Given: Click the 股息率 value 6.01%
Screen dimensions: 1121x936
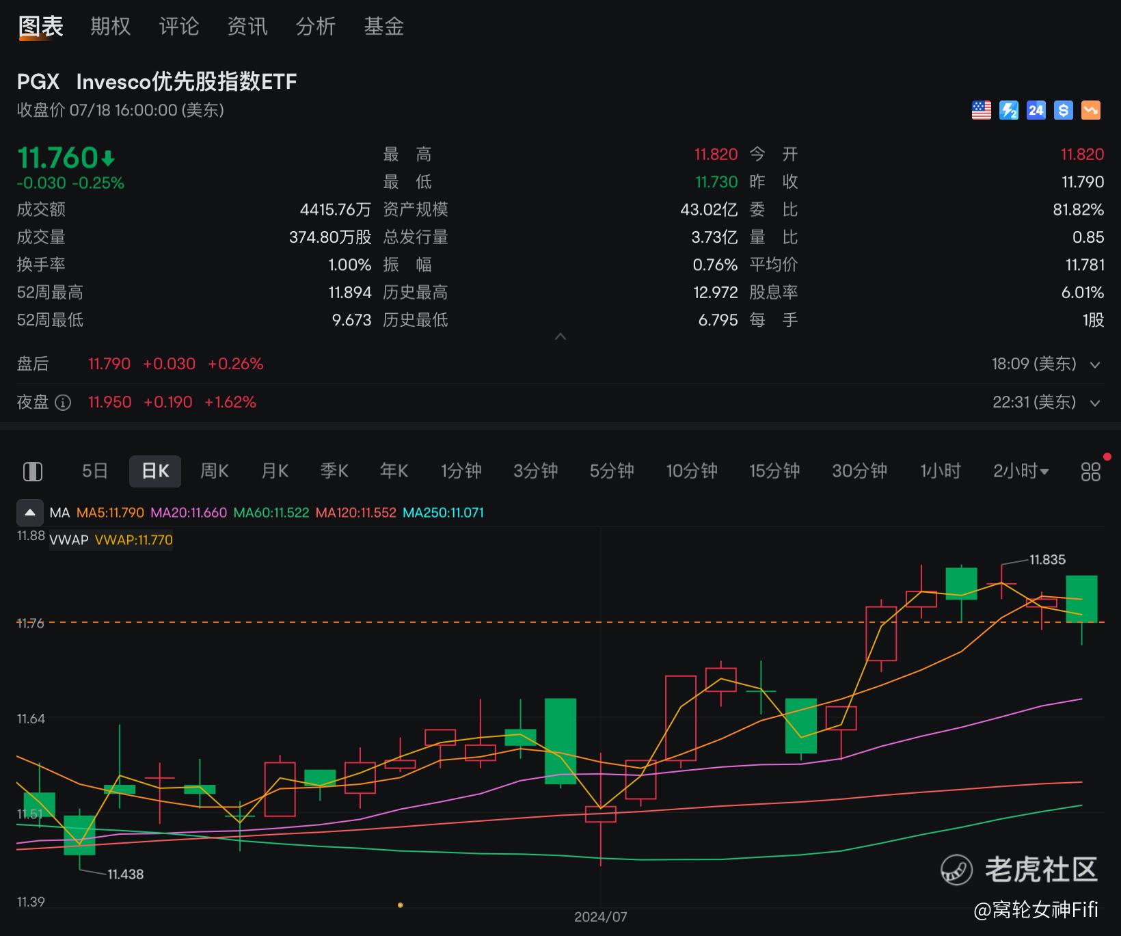Looking at the screenshot, I should click(1083, 293).
